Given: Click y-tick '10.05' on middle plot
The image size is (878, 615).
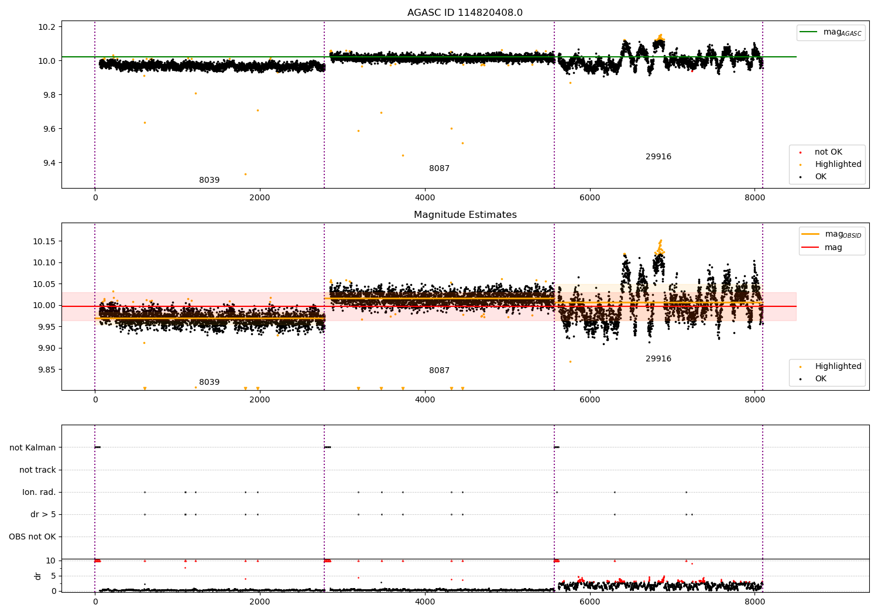Looking at the screenshot, I should (44, 284).
